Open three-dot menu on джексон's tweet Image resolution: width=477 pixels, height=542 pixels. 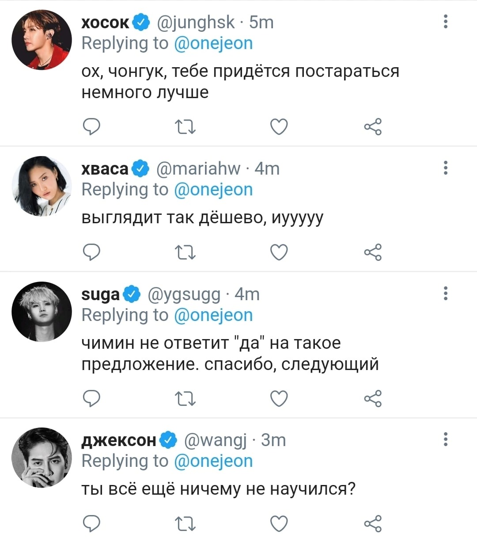tap(446, 439)
